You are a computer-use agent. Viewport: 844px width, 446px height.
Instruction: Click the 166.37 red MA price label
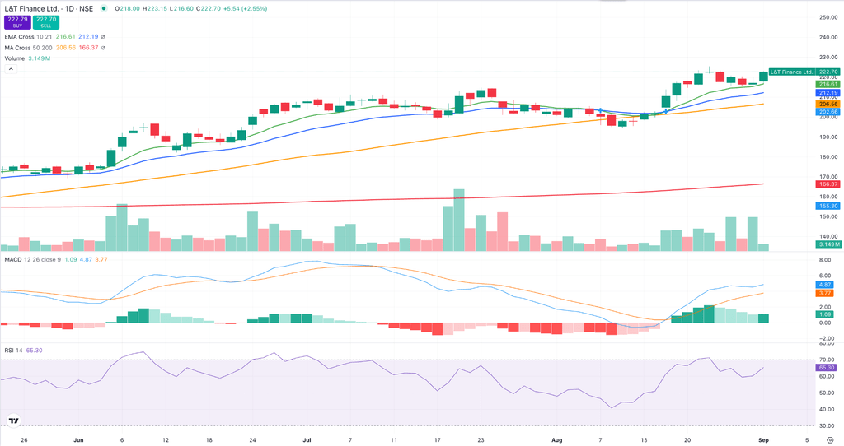(x=828, y=184)
